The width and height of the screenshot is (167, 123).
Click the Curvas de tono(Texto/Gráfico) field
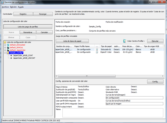pos(134,104)
